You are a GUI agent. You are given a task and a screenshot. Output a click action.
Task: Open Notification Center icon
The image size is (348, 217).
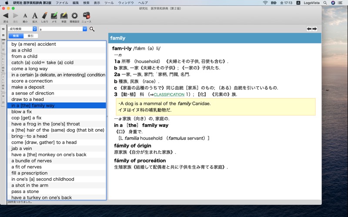340,3
